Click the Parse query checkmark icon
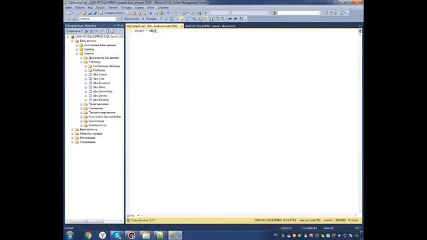The image size is (427, 240). [166, 19]
